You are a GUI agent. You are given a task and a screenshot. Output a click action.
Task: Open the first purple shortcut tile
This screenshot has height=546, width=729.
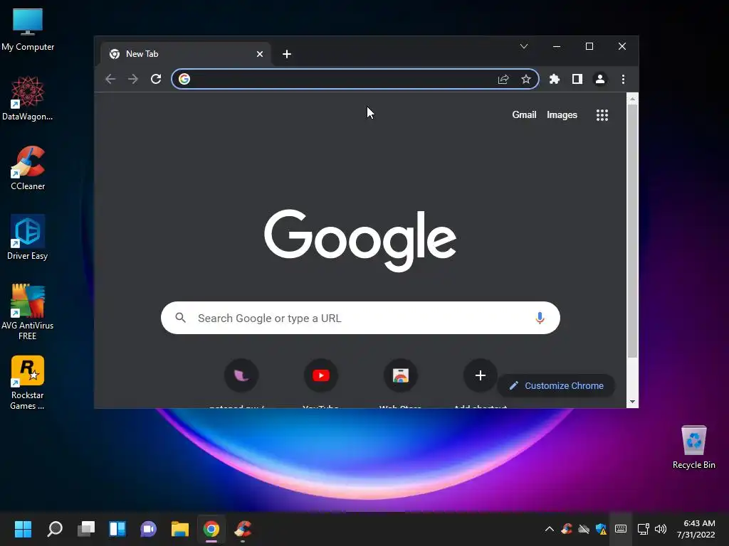point(241,375)
